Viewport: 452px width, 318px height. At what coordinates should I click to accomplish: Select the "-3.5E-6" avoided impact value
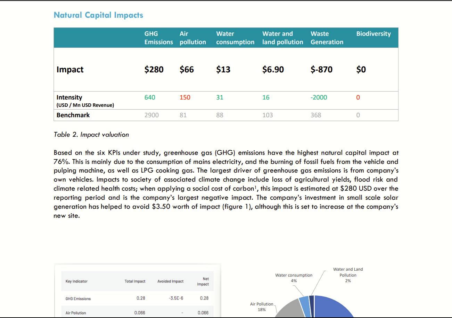[176, 299]
